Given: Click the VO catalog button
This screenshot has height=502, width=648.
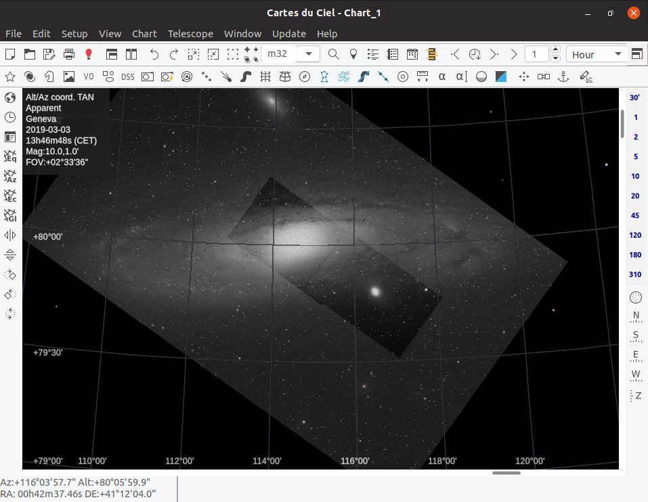Looking at the screenshot, I should coord(89,77).
